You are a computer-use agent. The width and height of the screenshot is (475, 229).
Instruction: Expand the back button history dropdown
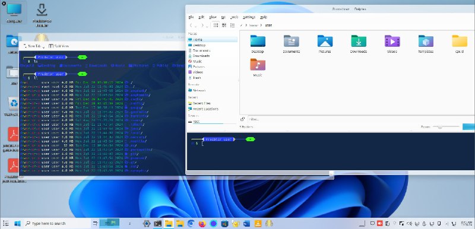click(196, 26)
